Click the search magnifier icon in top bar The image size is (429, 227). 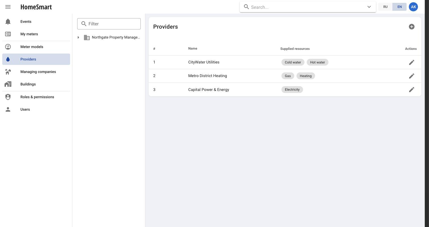tap(247, 7)
